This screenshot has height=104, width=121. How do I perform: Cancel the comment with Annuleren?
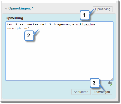[81, 92]
